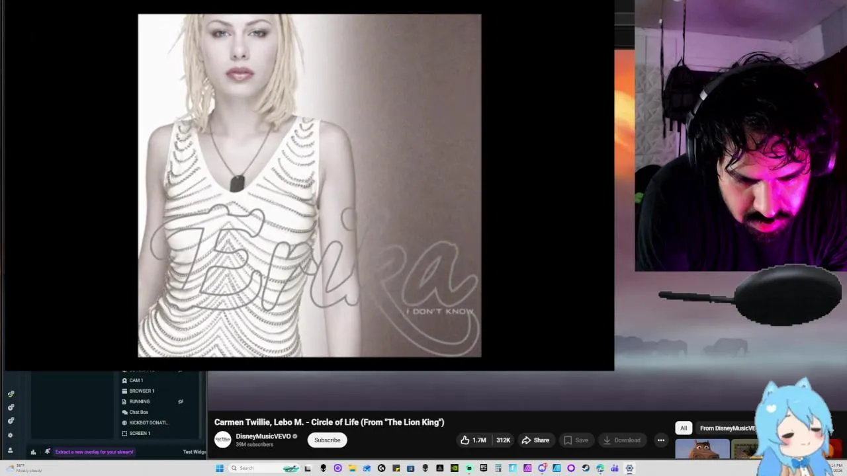Open the hippo recommended video thumbnail
Image resolution: width=847 pixels, height=476 pixels.
pos(702,449)
